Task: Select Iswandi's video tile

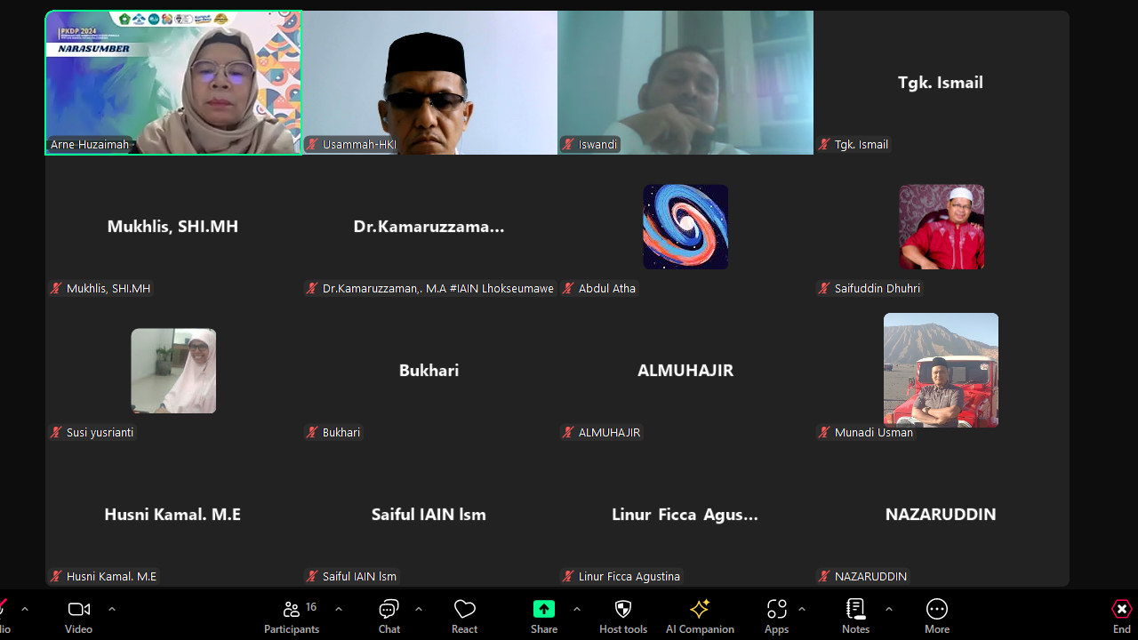Action: [685, 83]
